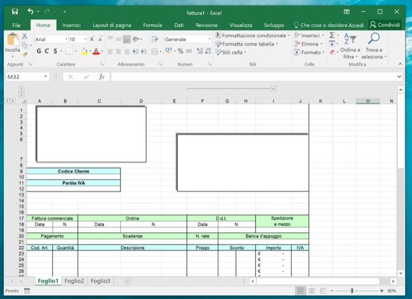Viewport: 412px width, 299px height.
Task: Switch to the Layout di pagina tab
Action: click(111, 25)
